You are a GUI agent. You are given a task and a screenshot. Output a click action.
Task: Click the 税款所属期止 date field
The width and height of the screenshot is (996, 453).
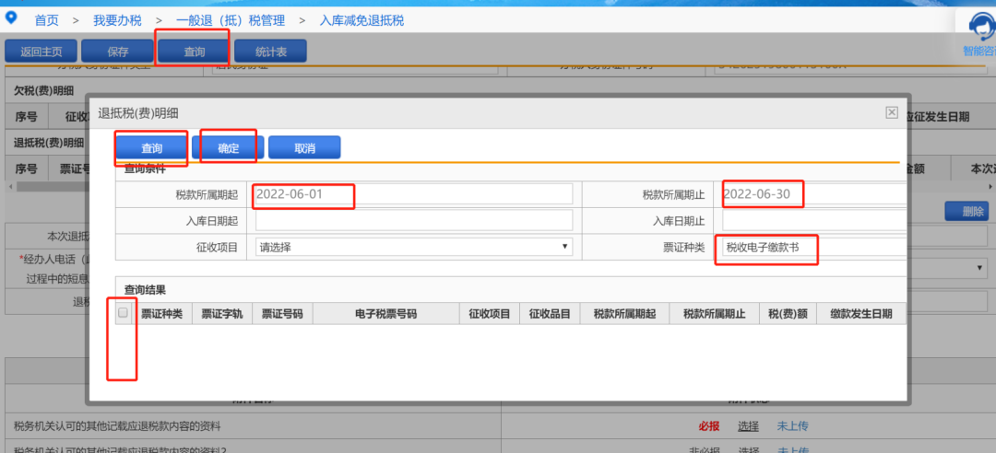[x=812, y=194]
